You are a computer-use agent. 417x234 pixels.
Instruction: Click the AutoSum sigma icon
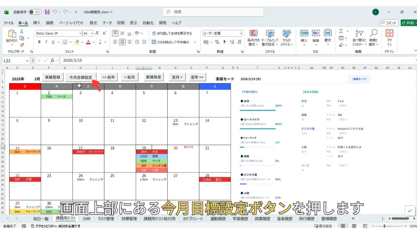pyautogui.click(x=341, y=32)
